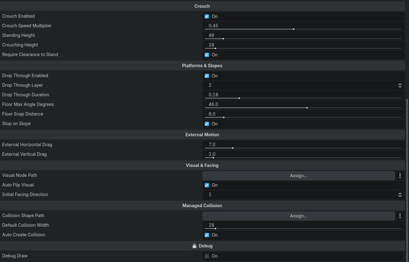Disable the Crouch Enabled checkbox

[x=207, y=16]
